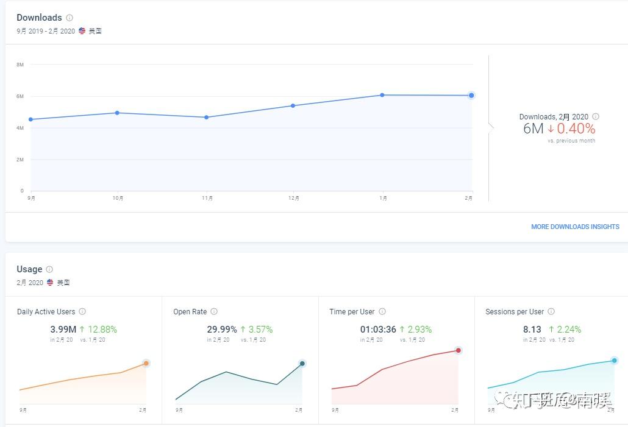This screenshot has height=427, width=628.
Task: Select the 9月 data point on Downloads chart
Action: tap(30, 119)
